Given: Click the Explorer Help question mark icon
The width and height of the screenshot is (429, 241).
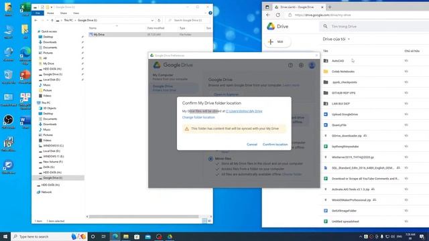Looking at the screenshot, I should point(210,13).
